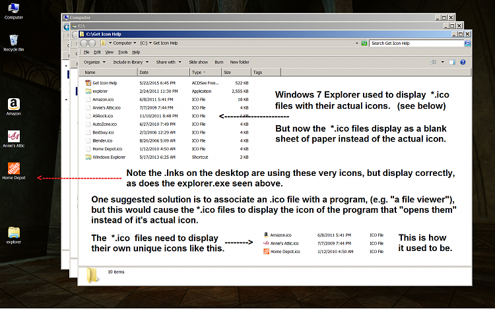Click the Burn button

[218, 62]
